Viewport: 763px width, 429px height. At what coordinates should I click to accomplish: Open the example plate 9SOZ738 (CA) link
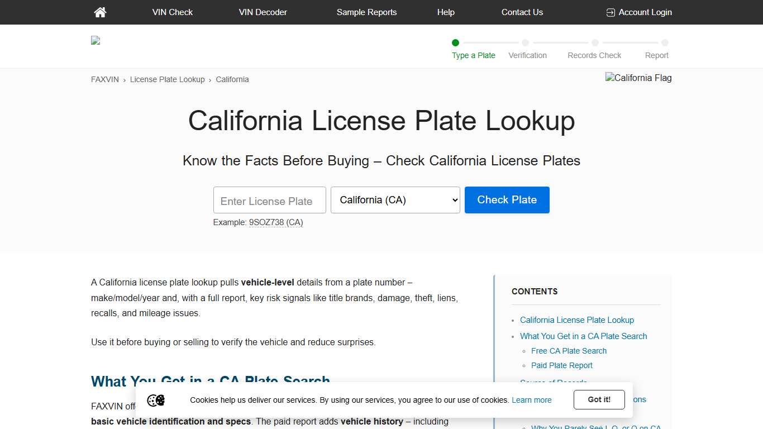(x=276, y=222)
